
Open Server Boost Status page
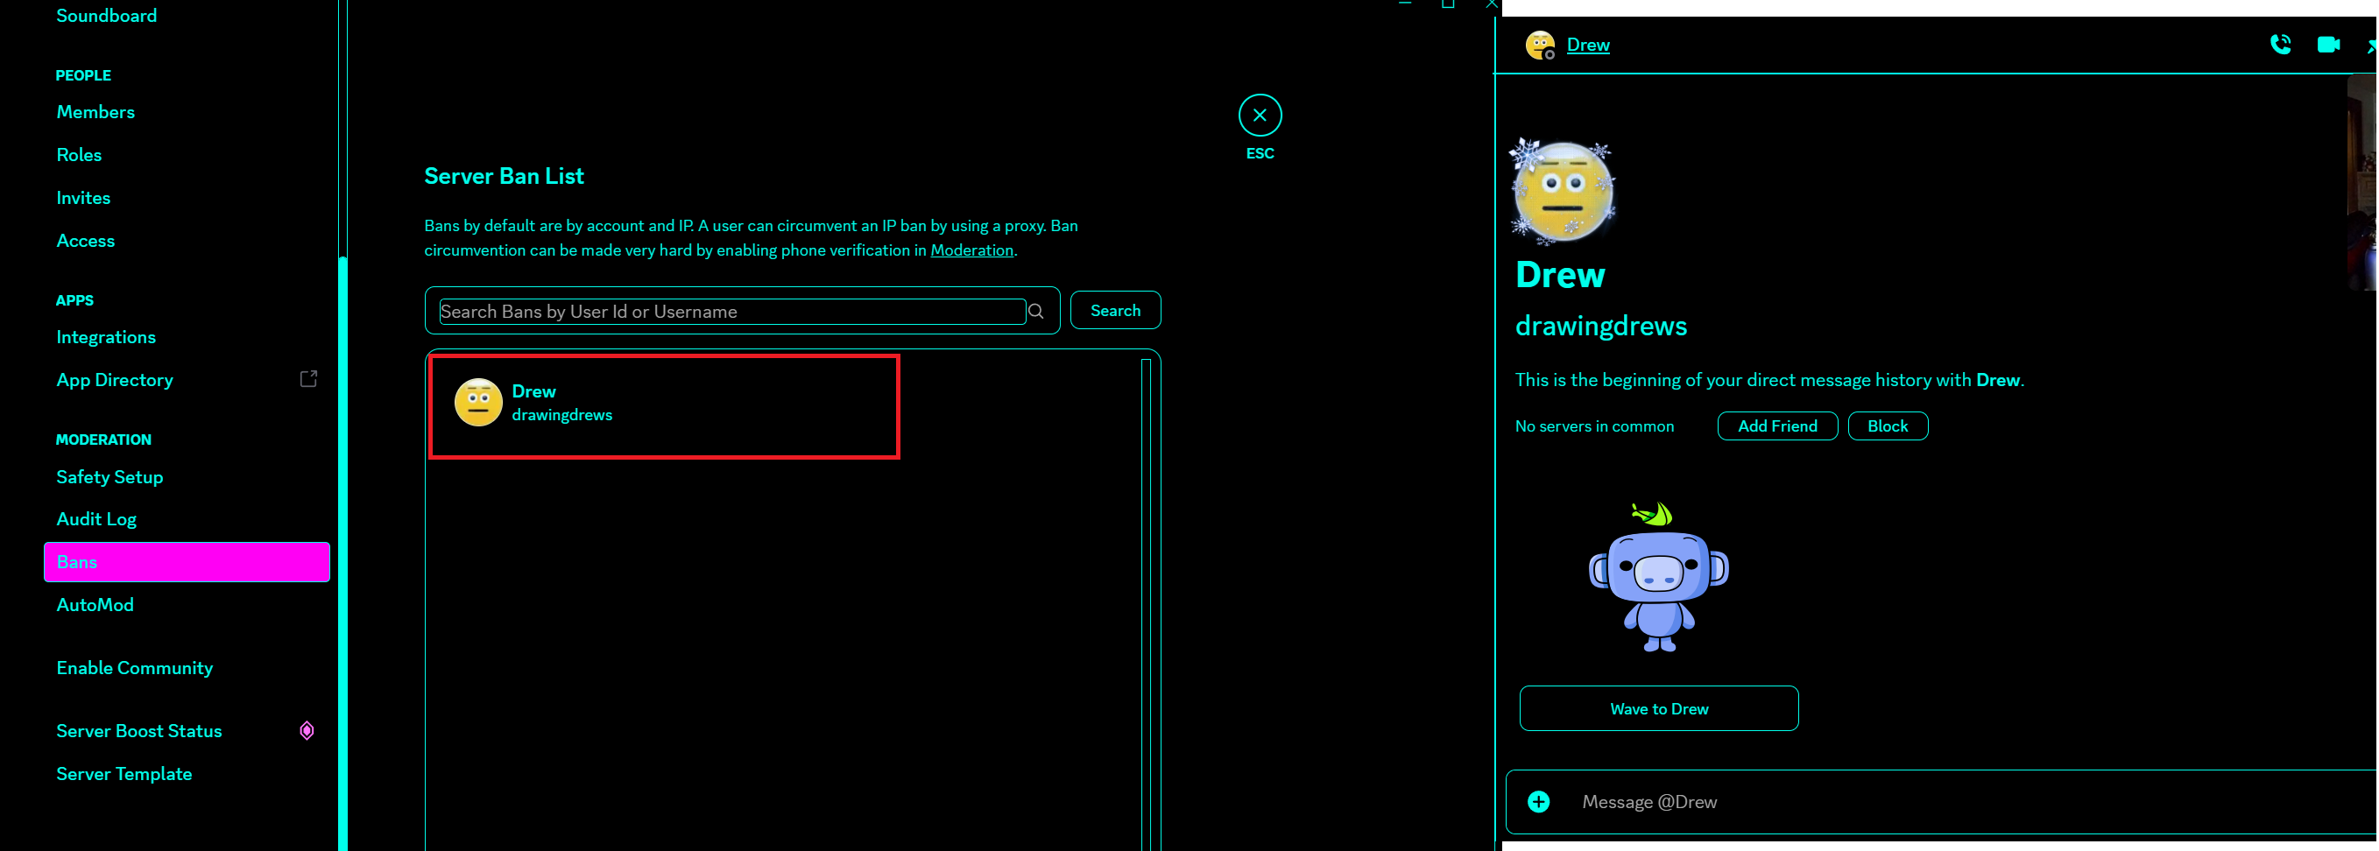point(138,731)
